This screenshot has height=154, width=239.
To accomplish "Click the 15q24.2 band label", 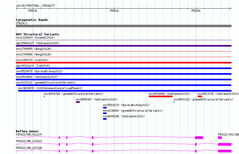I will [x=22, y=23].
